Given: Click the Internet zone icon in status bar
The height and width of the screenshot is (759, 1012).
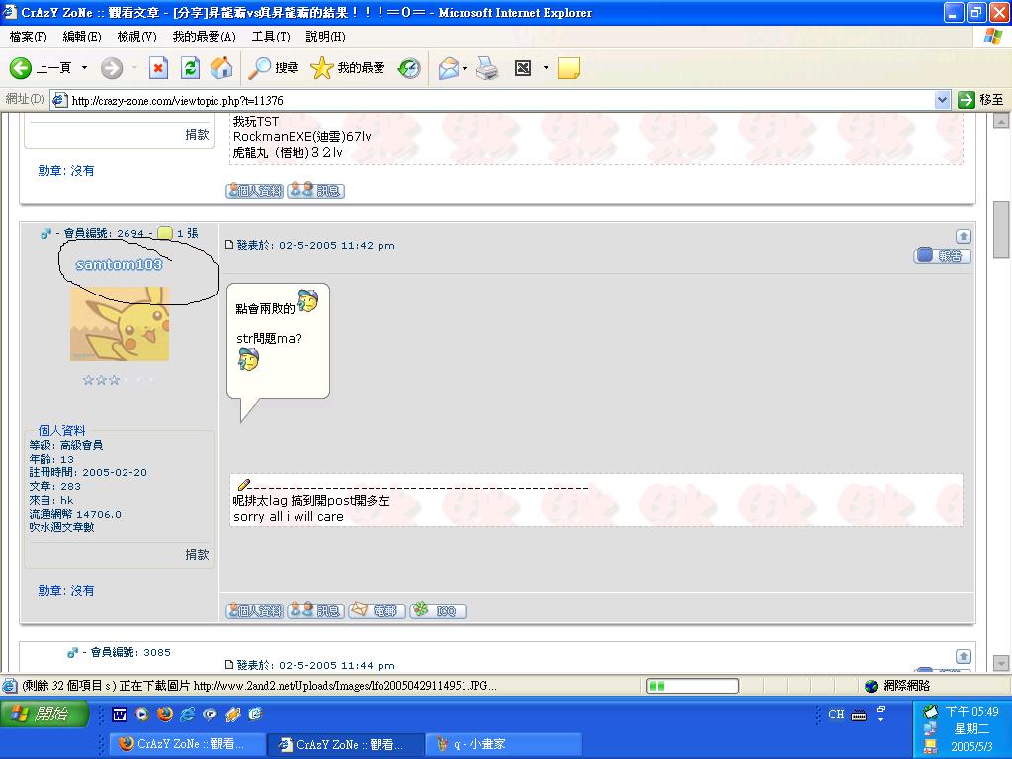Looking at the screenshot, I should (x=872, y=686).
